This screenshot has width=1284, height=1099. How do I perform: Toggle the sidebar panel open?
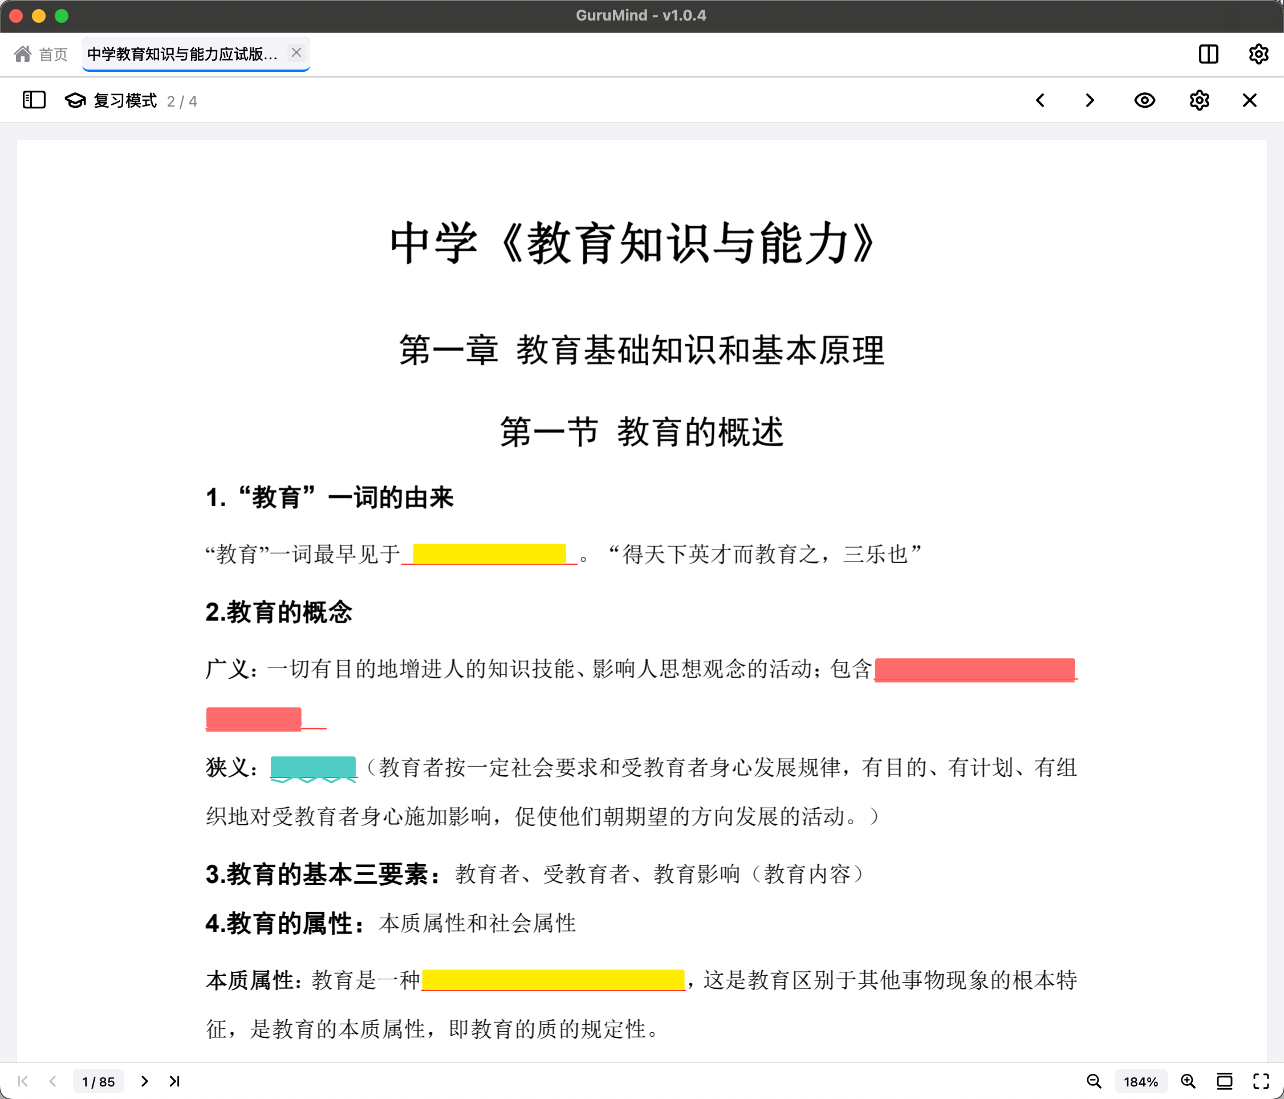tap(34, 100)
